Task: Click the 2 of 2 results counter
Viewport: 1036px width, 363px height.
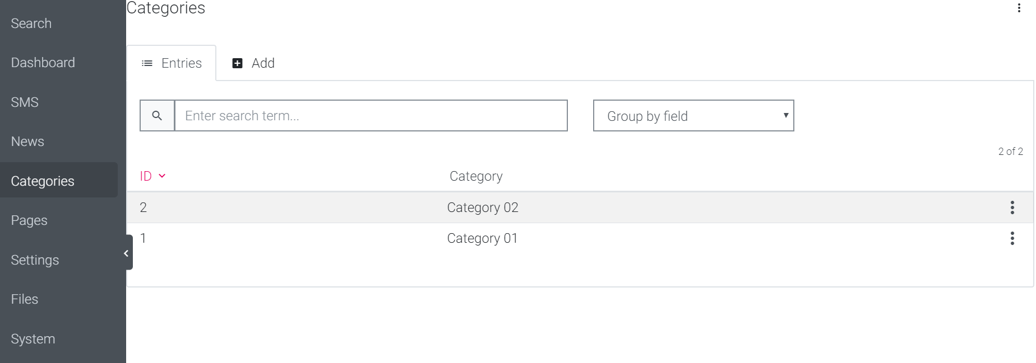Action: 1010,151
